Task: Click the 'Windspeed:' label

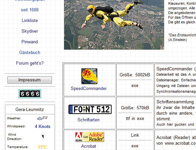Action: (x=16, y=126)
